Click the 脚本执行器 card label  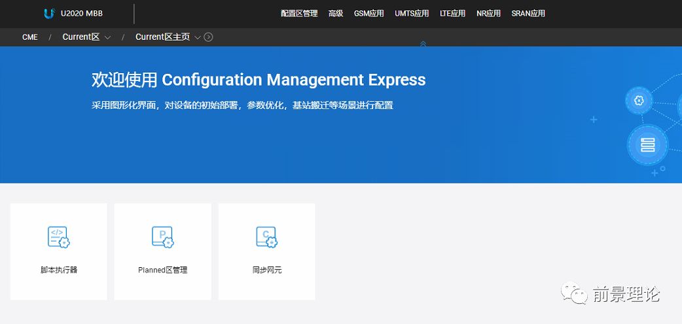pyautogui.click(x=59, y=270)
